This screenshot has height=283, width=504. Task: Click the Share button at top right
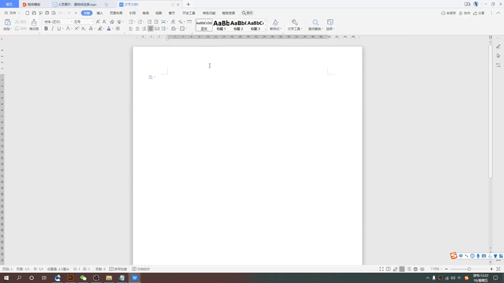(479, 13)
